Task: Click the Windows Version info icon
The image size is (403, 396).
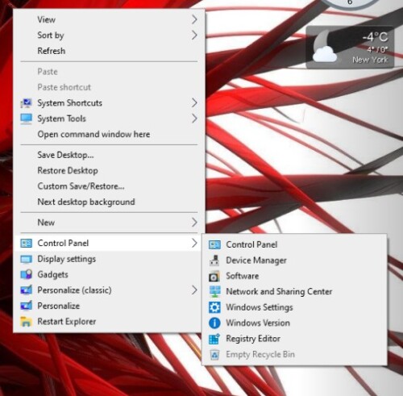Action: pos(214,323)
